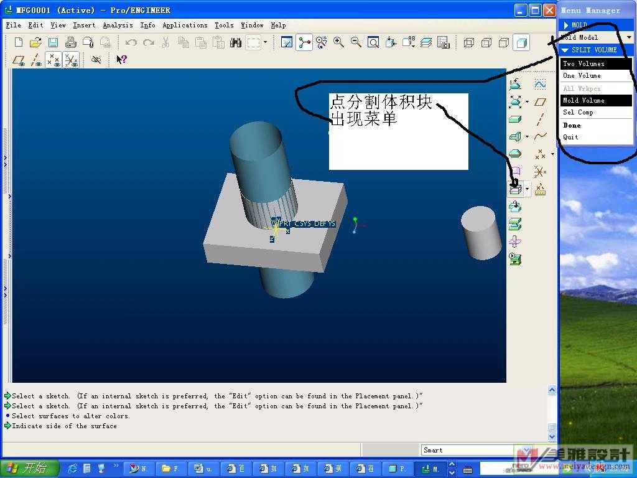This screenshot has width=637, height=478.
Task: Click the reorient view icon
Action: [x=391, y=42]
